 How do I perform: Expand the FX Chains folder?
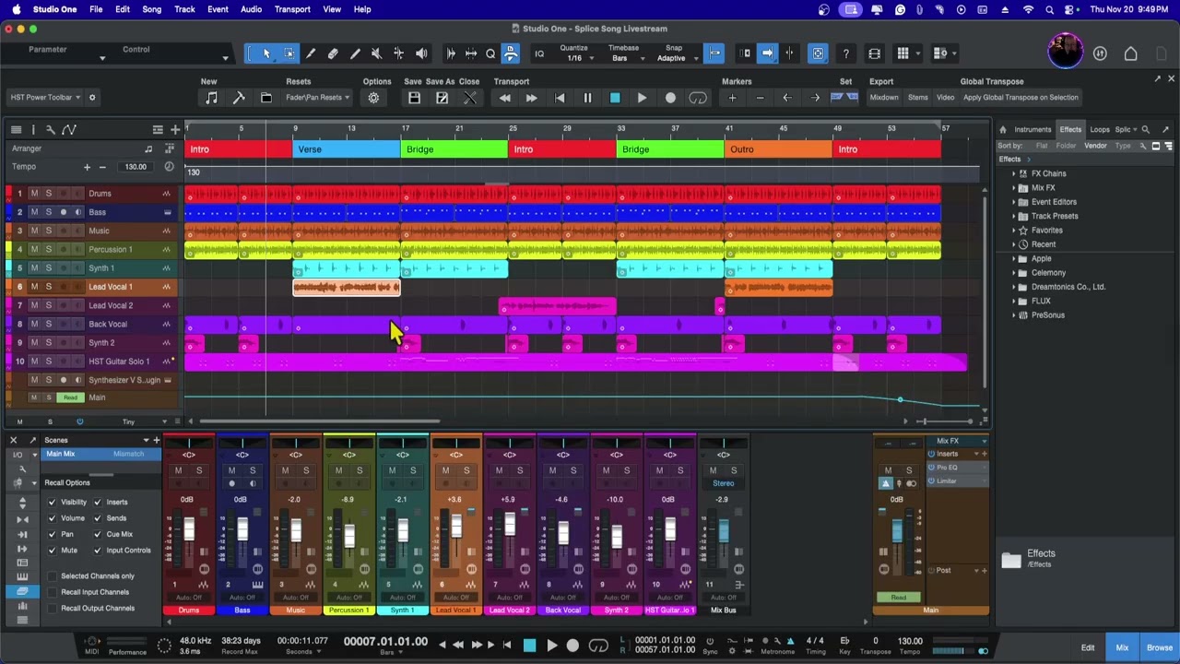[1014, 173]
